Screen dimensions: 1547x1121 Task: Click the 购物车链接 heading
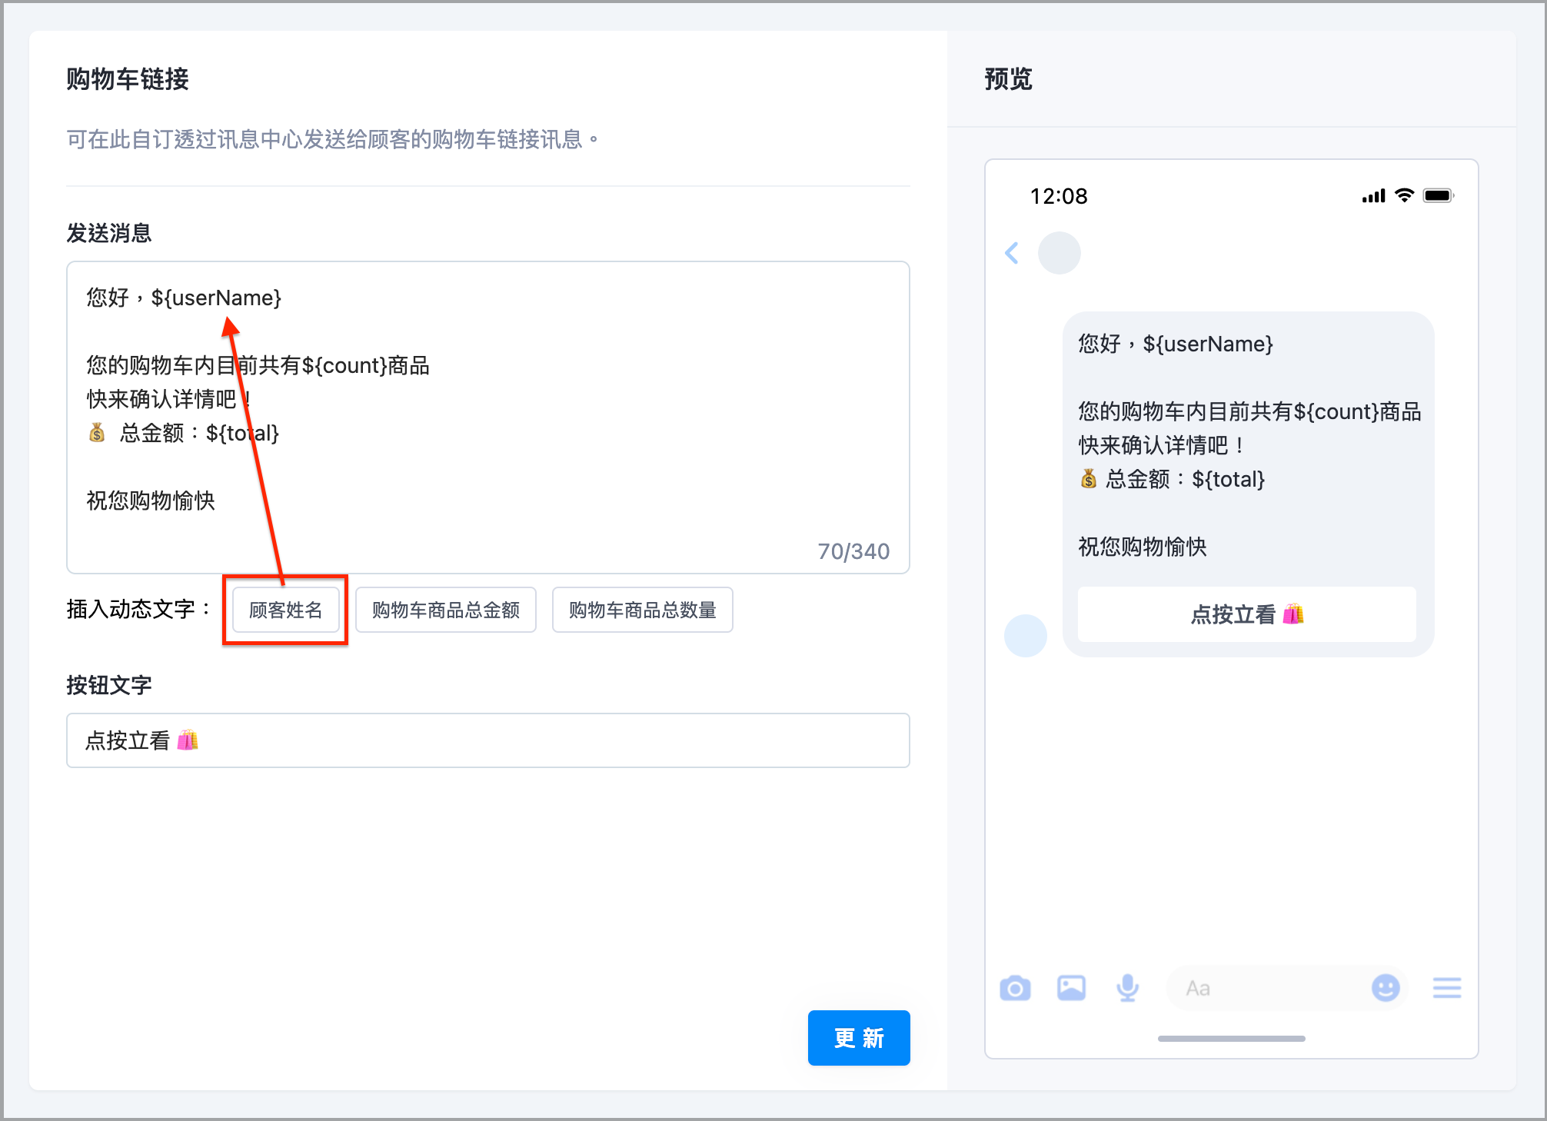[x=128, y=78]
